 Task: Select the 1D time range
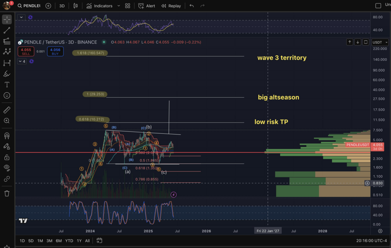[x=22, y=240]
